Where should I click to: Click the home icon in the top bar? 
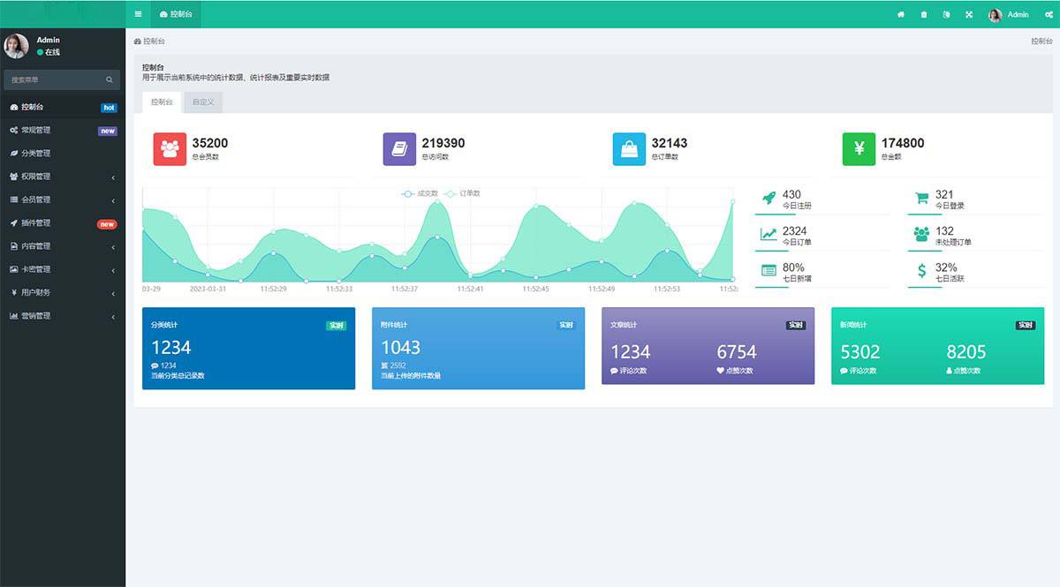pyautogui.click(x=901, y=15)
